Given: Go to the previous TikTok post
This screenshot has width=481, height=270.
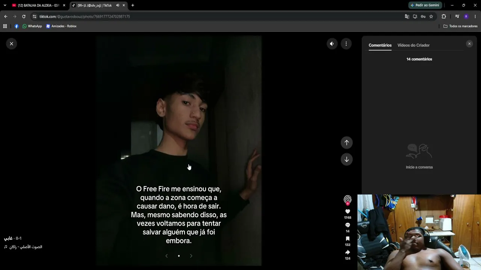Looking at the screenshot, I should [x=346, y=142].
